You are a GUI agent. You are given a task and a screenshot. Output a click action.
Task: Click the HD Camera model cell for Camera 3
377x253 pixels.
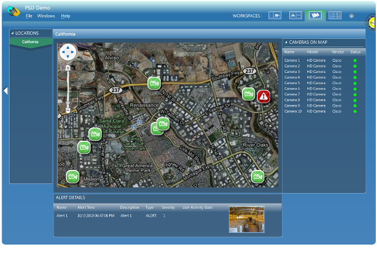pos(316,72)
